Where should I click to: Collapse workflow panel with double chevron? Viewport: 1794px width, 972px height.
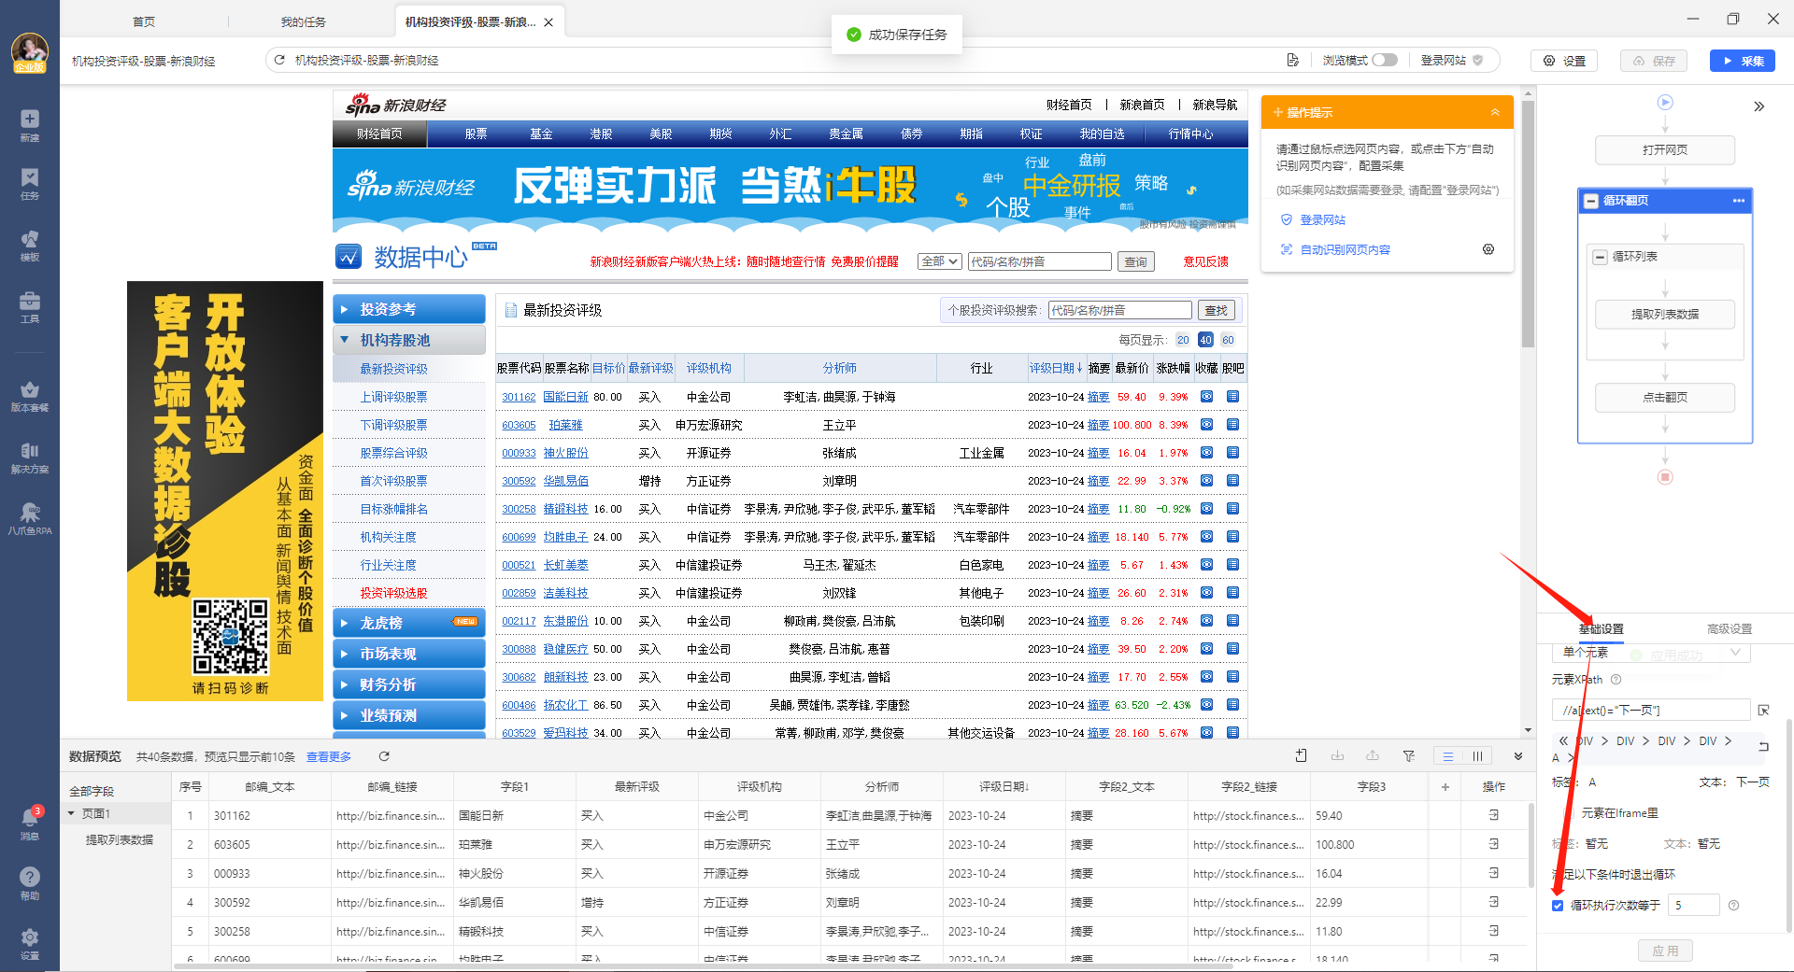tap(1759, 106)
